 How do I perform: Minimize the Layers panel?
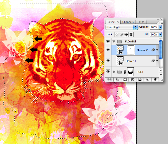[158, 20]
